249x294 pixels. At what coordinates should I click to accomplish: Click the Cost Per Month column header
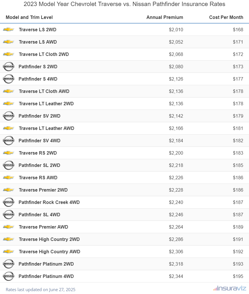pos(226,17)
